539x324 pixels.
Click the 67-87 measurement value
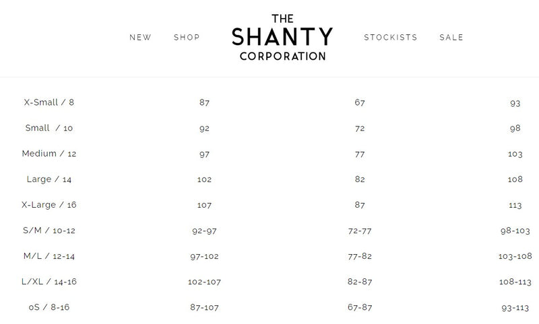click(x=360, y=307)
